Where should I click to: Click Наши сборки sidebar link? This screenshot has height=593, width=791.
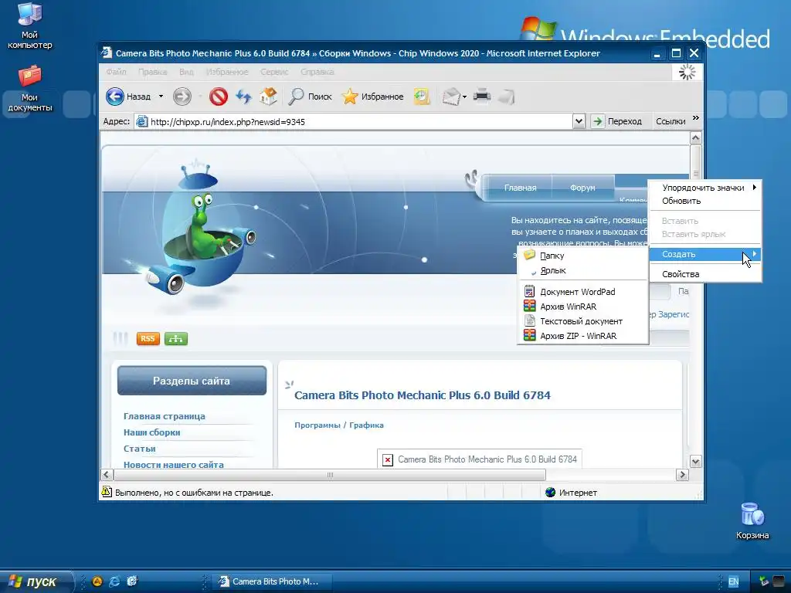(x=152, y=432)
